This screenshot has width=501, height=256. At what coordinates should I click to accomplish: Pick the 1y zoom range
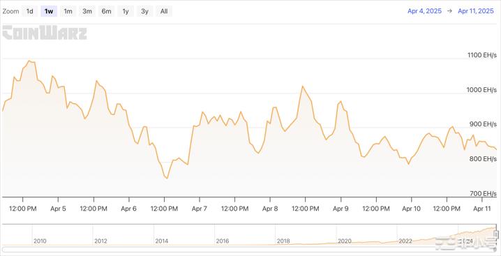pyautogui.click(x=126, y=11)
